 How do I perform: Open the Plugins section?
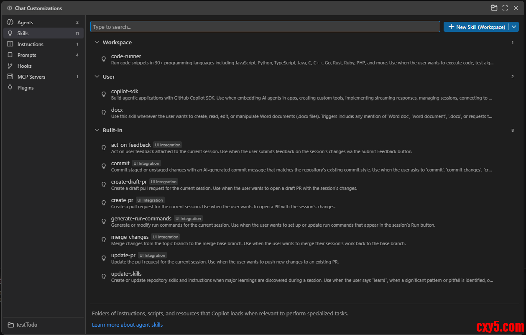[43, 87]
